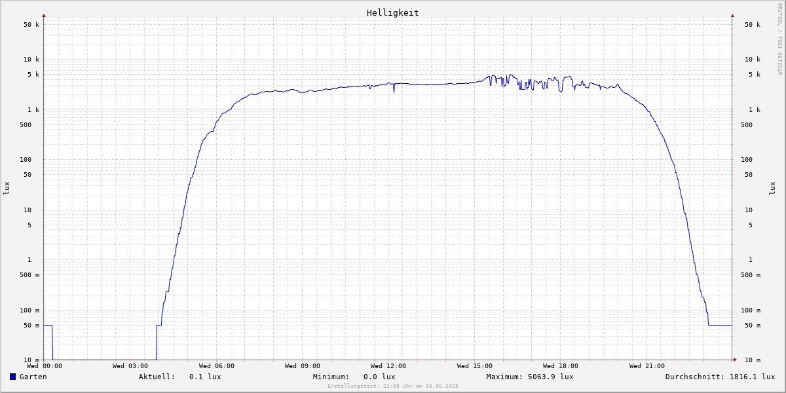Click the "500 m" label on the right axis
Screen dimensions: 786x393
(x=751, y=274)
